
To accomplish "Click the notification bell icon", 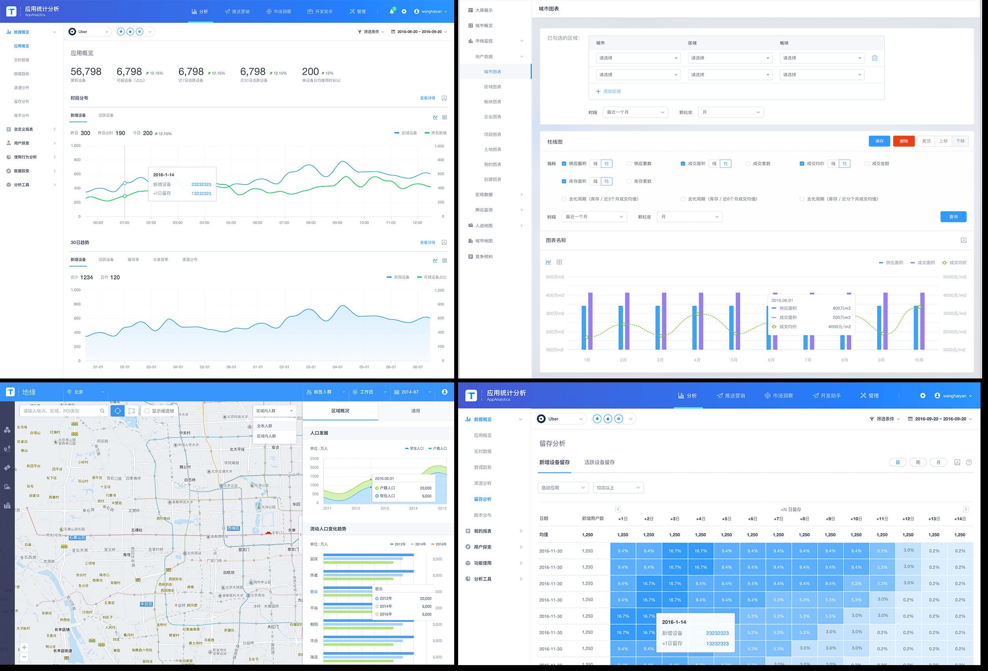I will pos(391,11).
